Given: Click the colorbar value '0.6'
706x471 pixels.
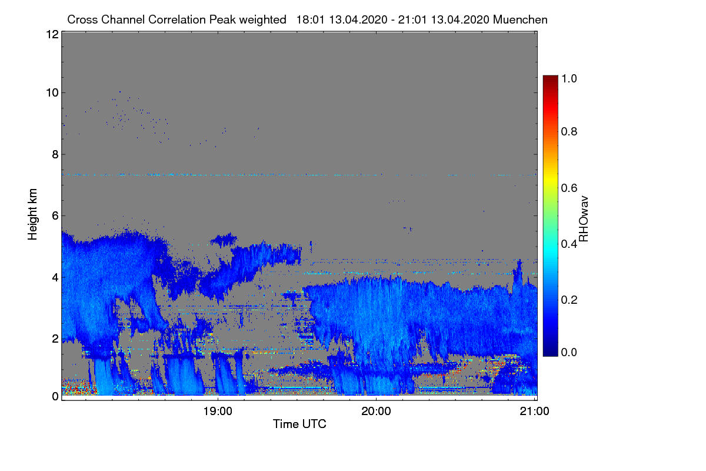Looking at the screenshot, I should coord(568,188).
